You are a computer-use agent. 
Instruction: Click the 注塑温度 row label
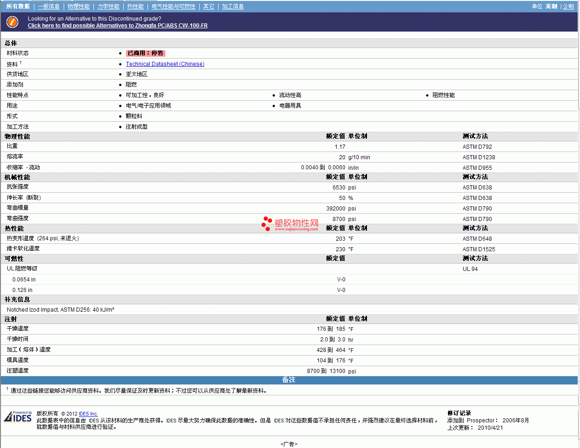17,371
